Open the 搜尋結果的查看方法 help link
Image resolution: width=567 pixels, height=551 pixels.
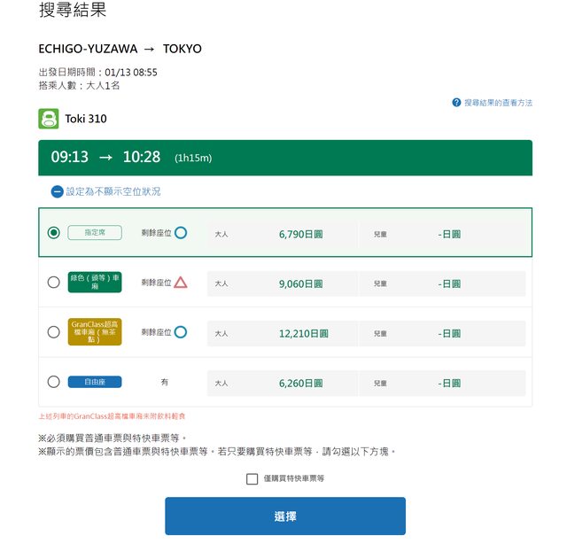tap(498, 103)
